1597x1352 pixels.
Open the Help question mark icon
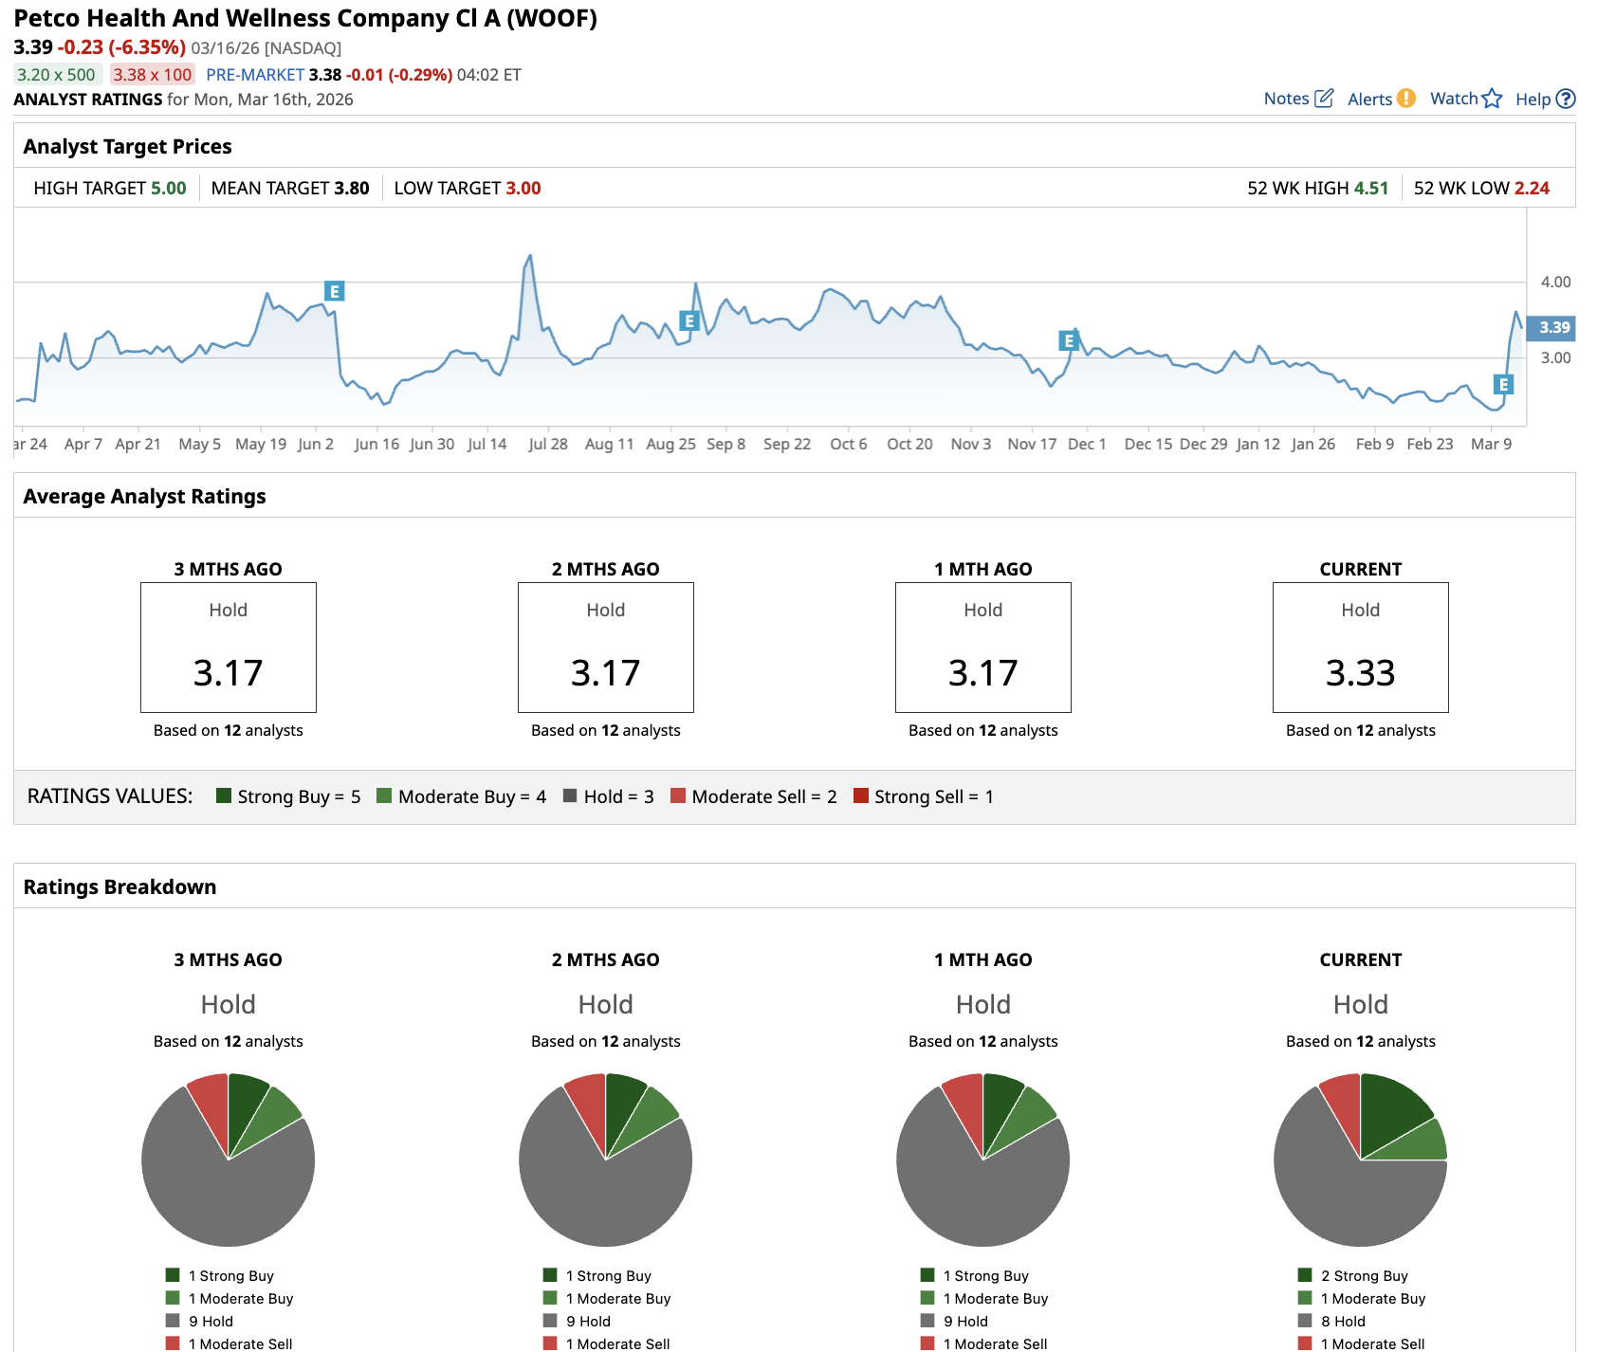pyautogui.click(x=1566, y=99)
